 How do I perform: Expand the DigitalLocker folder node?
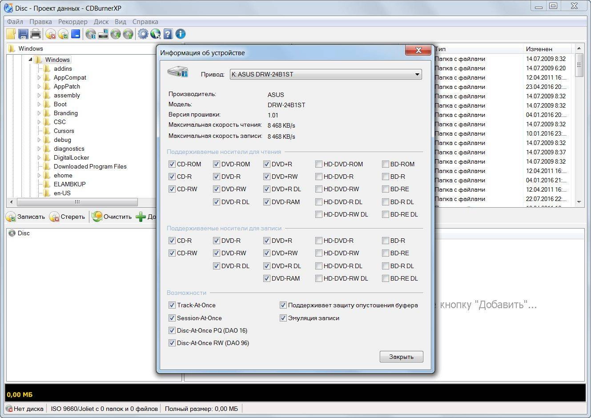click(x=39, y=157)
